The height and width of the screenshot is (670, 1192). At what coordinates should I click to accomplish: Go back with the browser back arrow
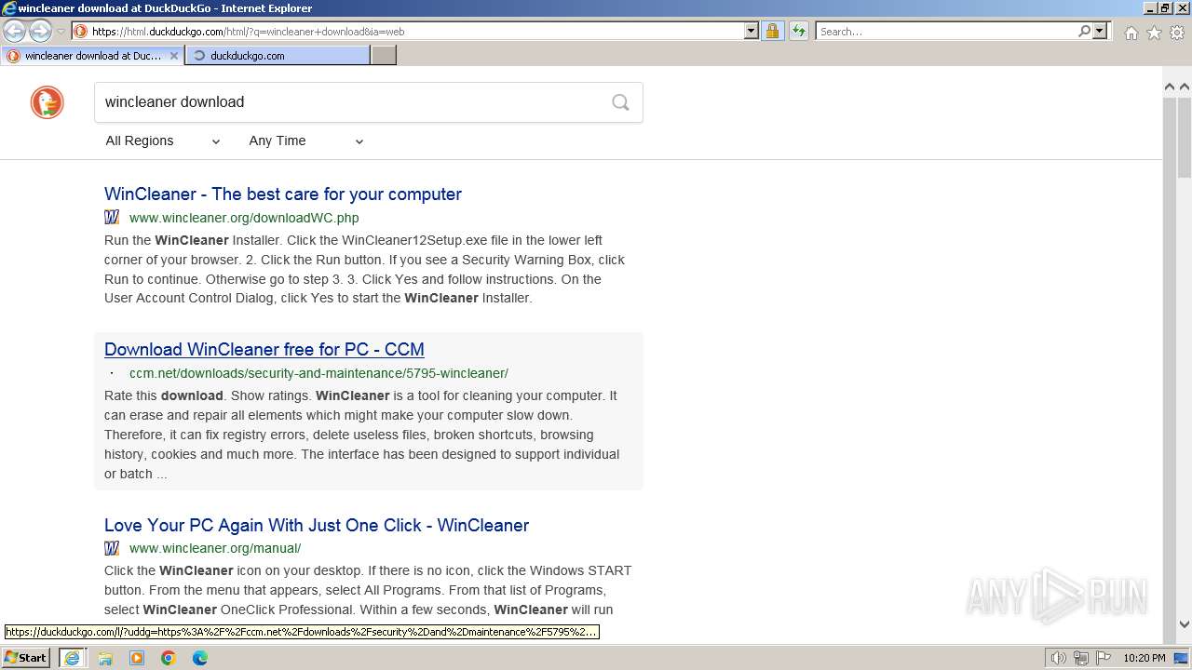(x=14, y=31)
